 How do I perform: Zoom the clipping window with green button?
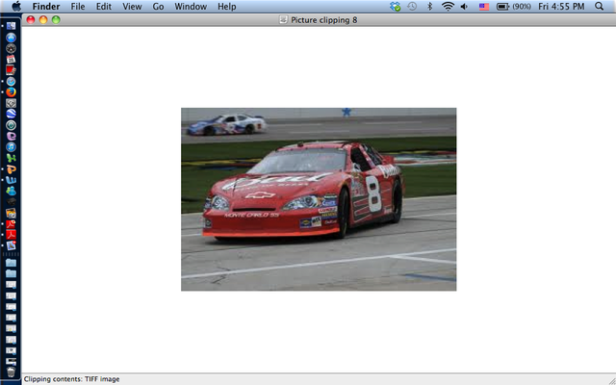(x=56, y=19)
